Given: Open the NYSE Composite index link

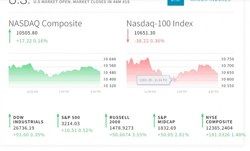Looking at the screenshot, I should point(219,120).
